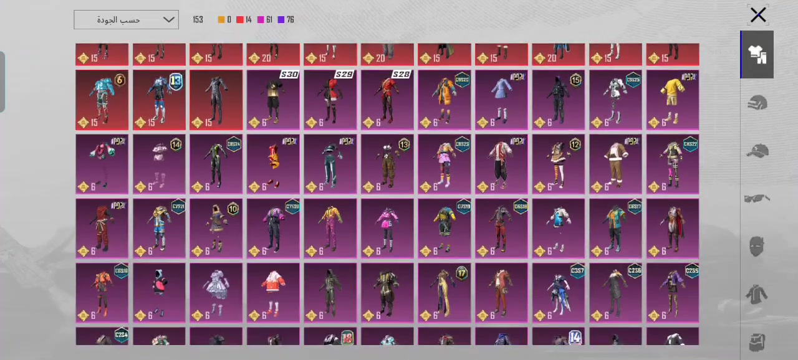This screenshot has height=360, width=798.
Task: Select the gold-trimmed outfit with badge 17
Action: coord(445,293)
